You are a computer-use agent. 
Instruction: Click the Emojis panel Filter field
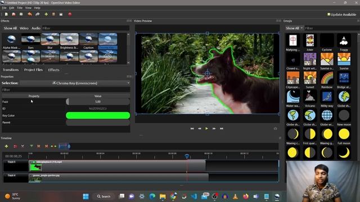[332, 28]
